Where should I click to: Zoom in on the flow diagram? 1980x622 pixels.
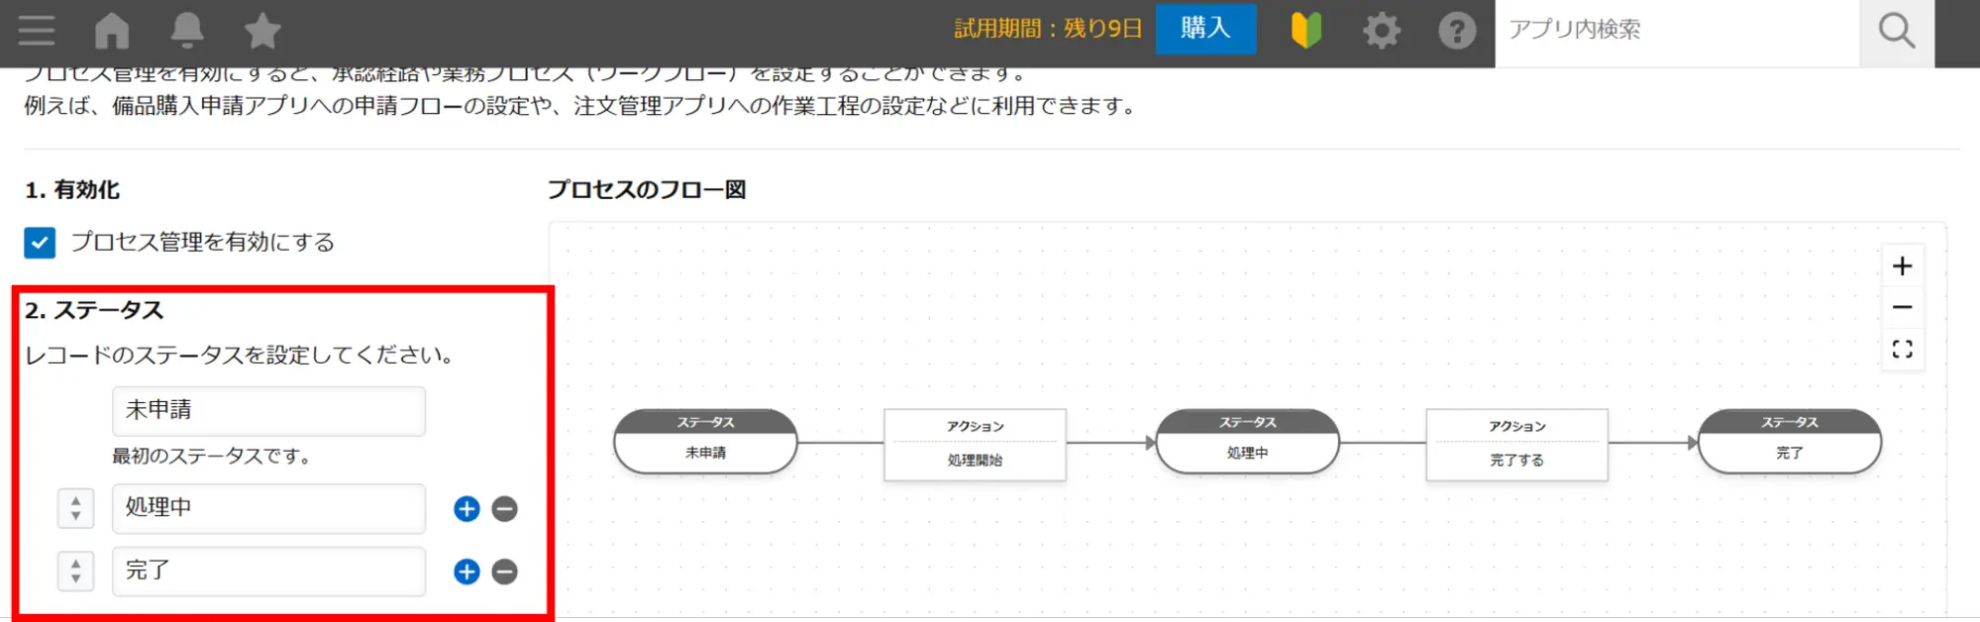point(1902,266)
